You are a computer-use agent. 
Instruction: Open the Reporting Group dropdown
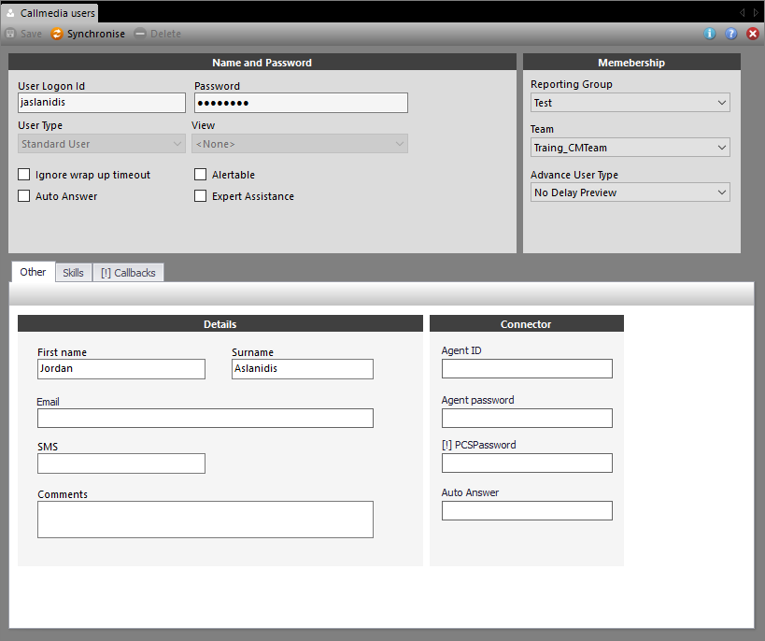coord(630,103)
